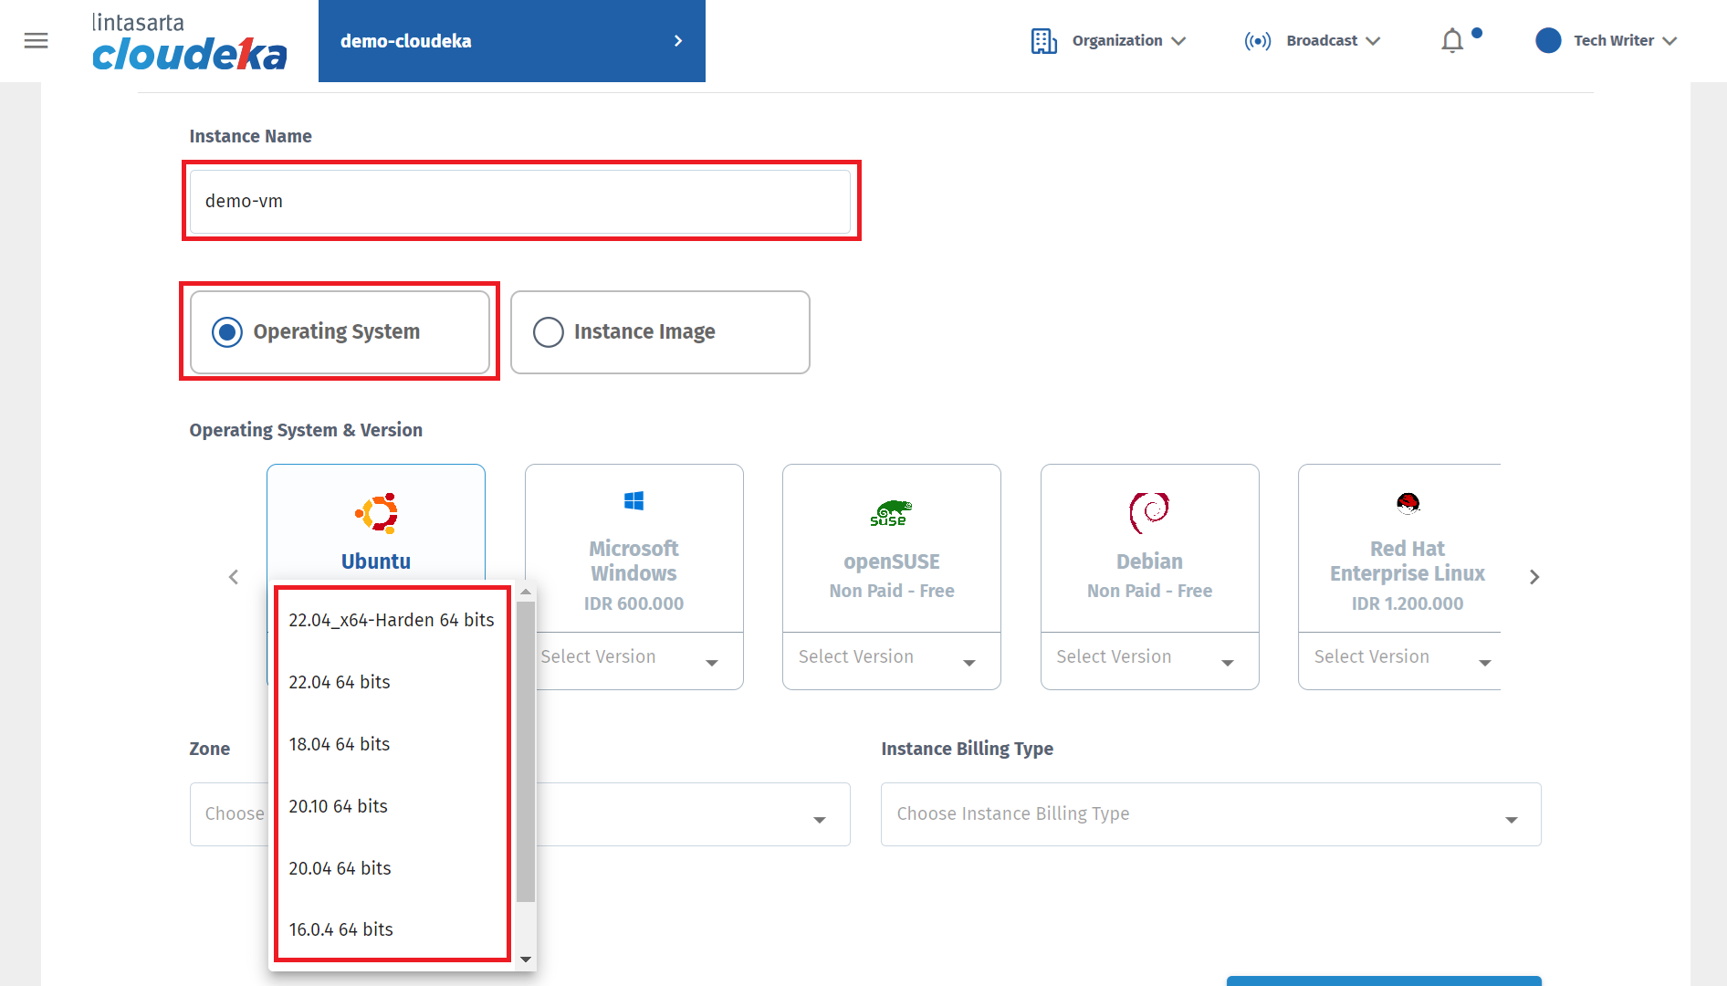Select the Operating System radio button
This screenshot has height=986, width=1727.
pyautogui.click(x=227, y=332)
